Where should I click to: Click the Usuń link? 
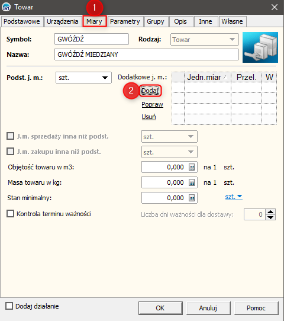tap(149, 117)
